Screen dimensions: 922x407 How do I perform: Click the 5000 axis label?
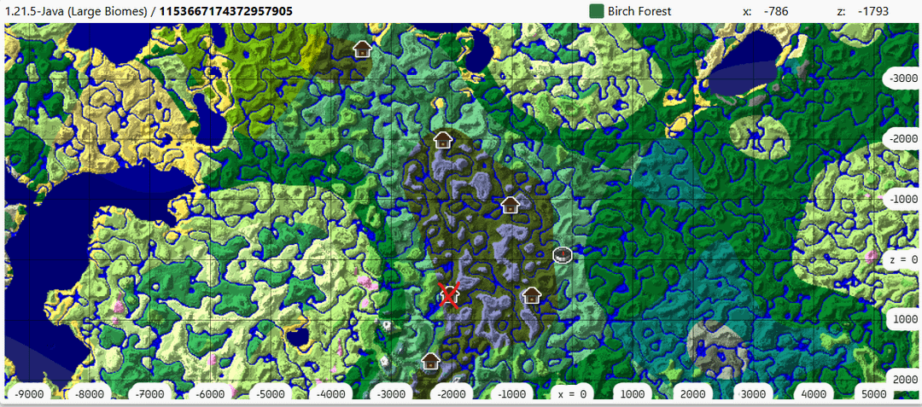click(x=874, y=394)
